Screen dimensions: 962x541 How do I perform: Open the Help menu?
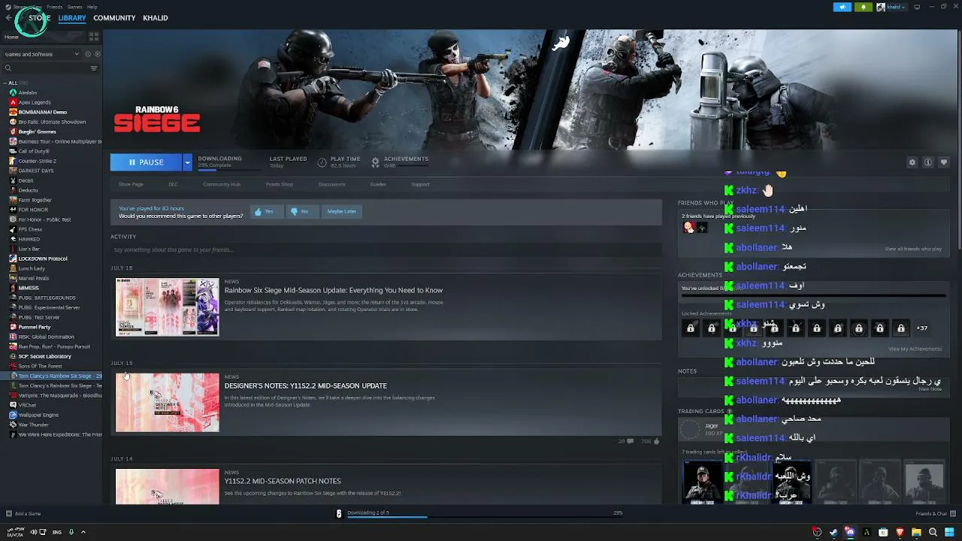click(92, 7)
